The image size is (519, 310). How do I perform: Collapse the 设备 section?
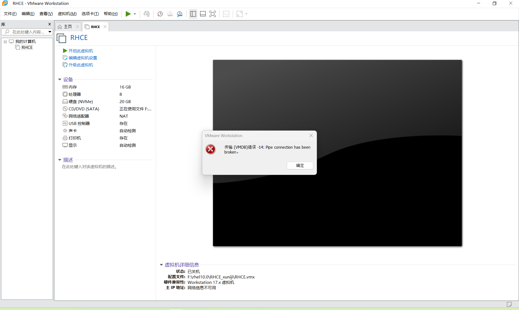pos(60,80)
